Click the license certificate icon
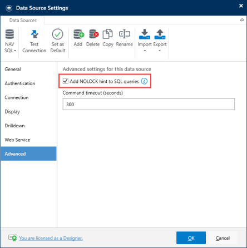This screenshot has width=247, height=248. click(13, 238)
